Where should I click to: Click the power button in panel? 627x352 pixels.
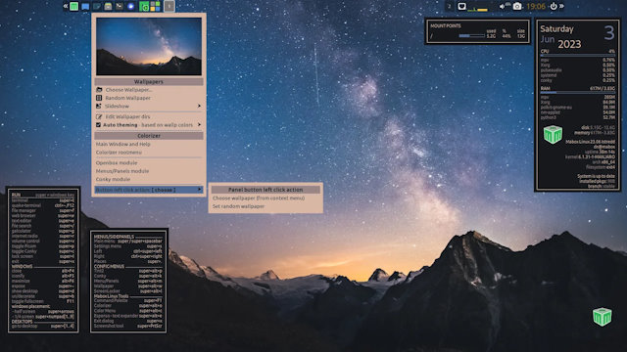554,6
